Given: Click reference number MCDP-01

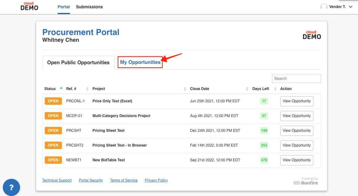Looking at the screenshot, I should [74, 116].
